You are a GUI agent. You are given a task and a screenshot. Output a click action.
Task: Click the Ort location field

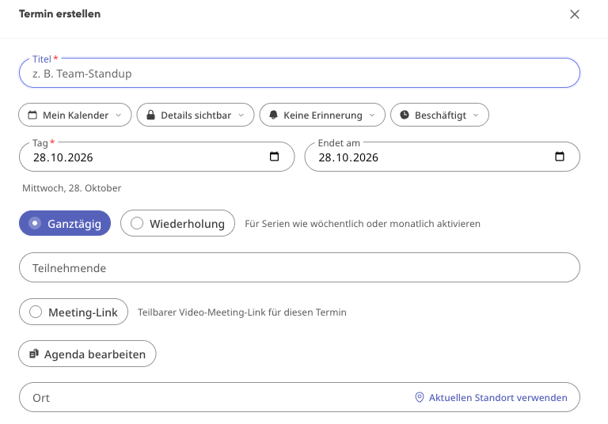[299, 397]
